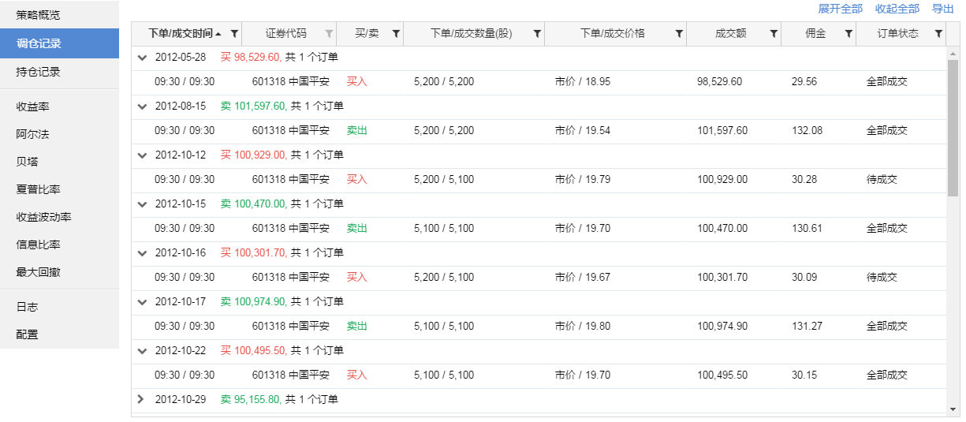Click the 展开全部 link
This screenshot has width=966, height=422.
coord(840,9)
